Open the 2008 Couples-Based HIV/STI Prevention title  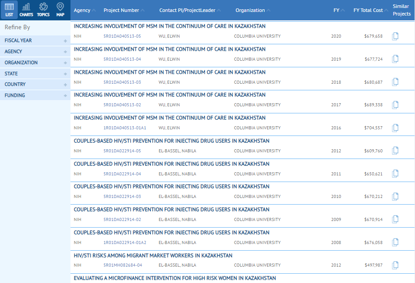point(172,233)
